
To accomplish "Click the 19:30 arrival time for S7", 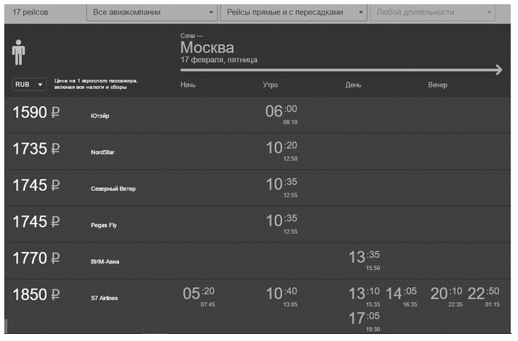I will [x=373, y=329].
